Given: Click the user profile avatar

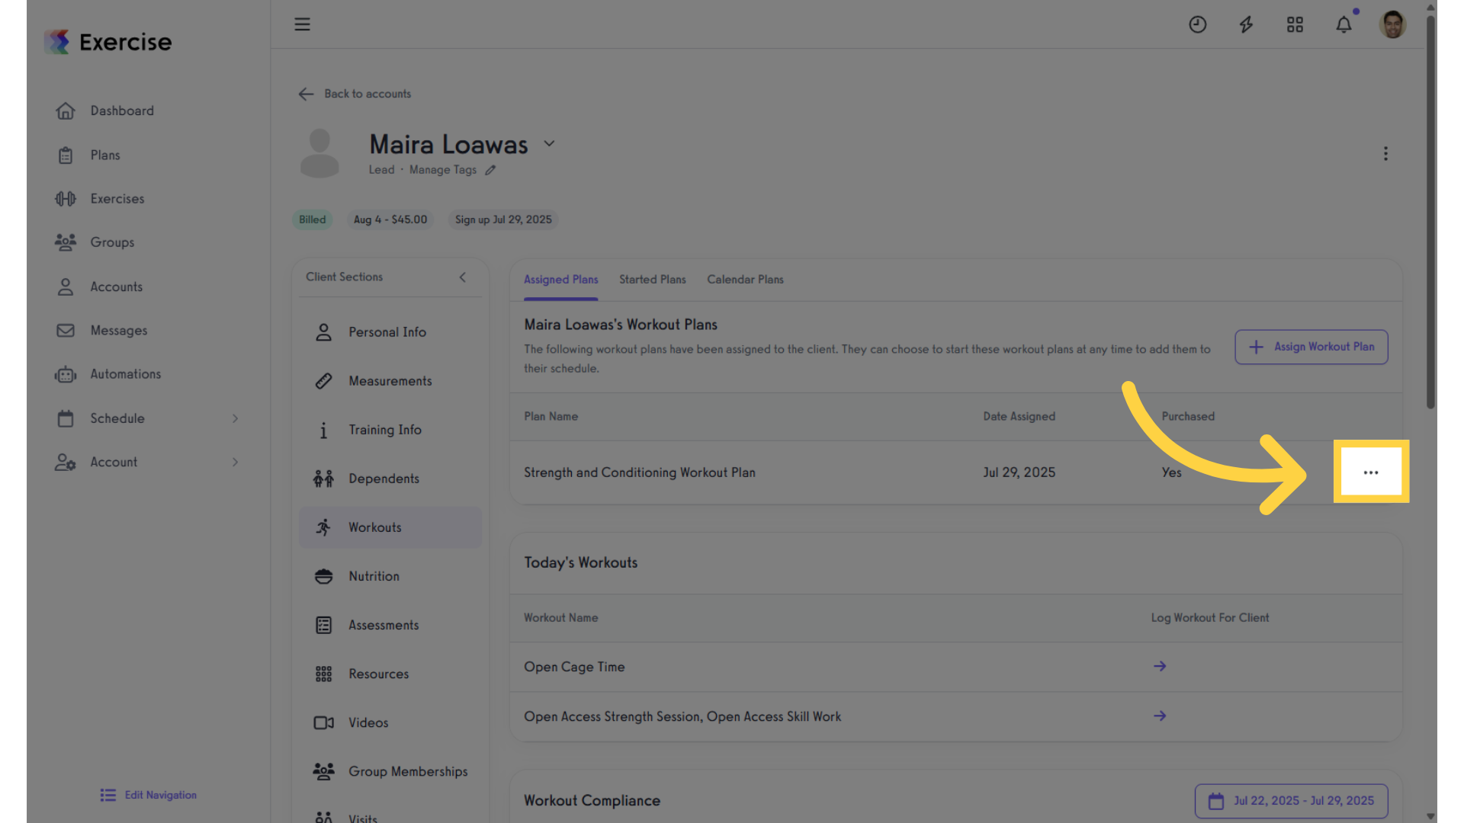Looking at the screenshot, I should (1392, 24).
